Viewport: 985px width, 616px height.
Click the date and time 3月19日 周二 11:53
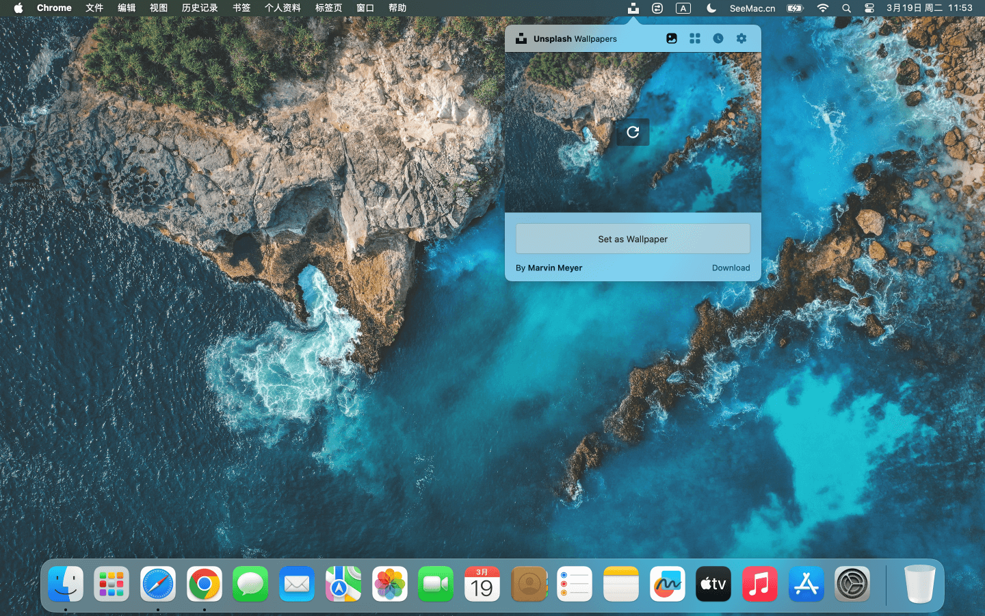tap(929, 8)
